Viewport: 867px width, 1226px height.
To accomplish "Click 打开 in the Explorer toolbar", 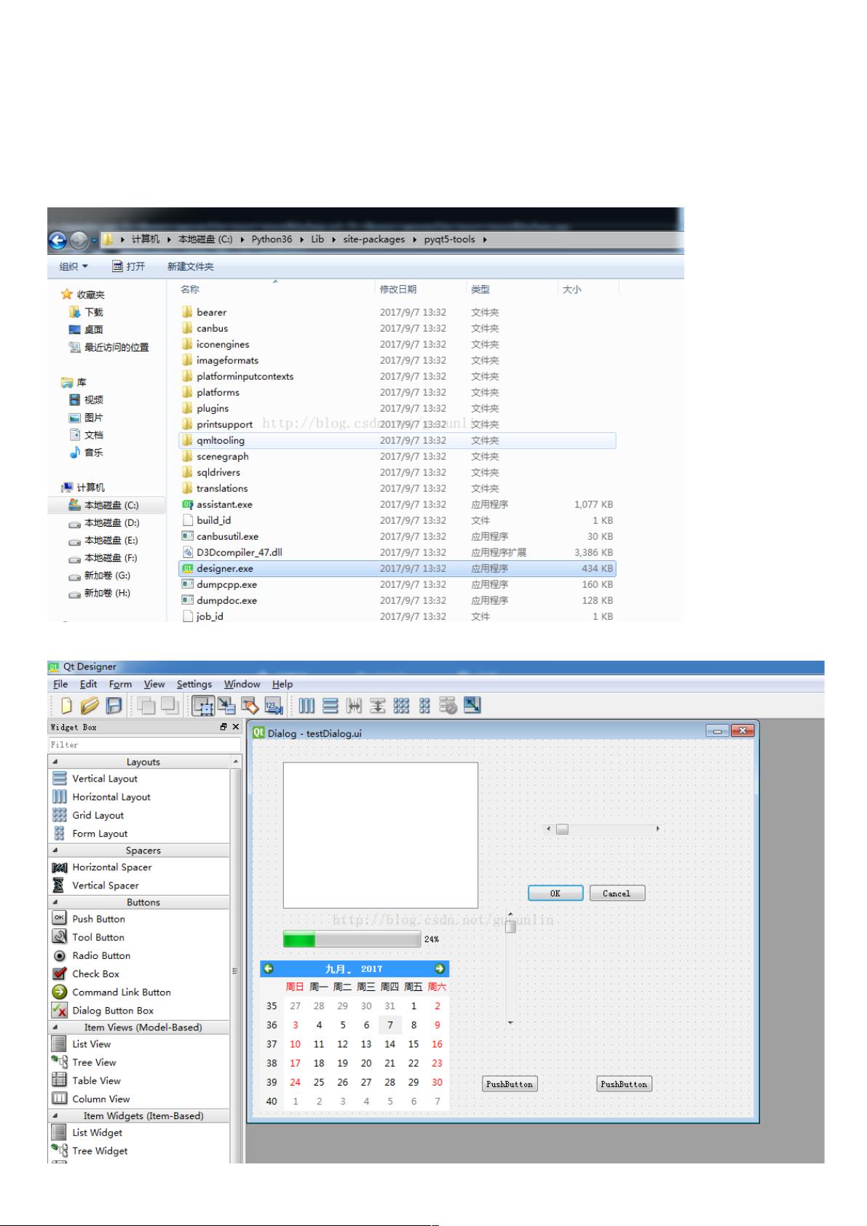I will pos(129,266).
